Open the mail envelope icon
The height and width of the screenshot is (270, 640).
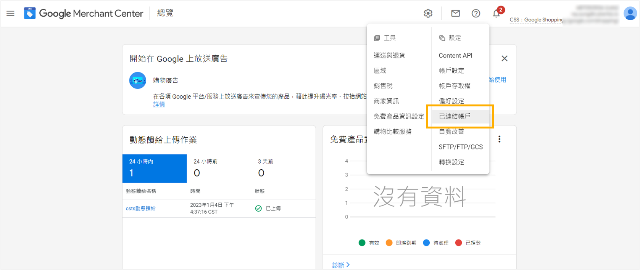coord(455,13)
